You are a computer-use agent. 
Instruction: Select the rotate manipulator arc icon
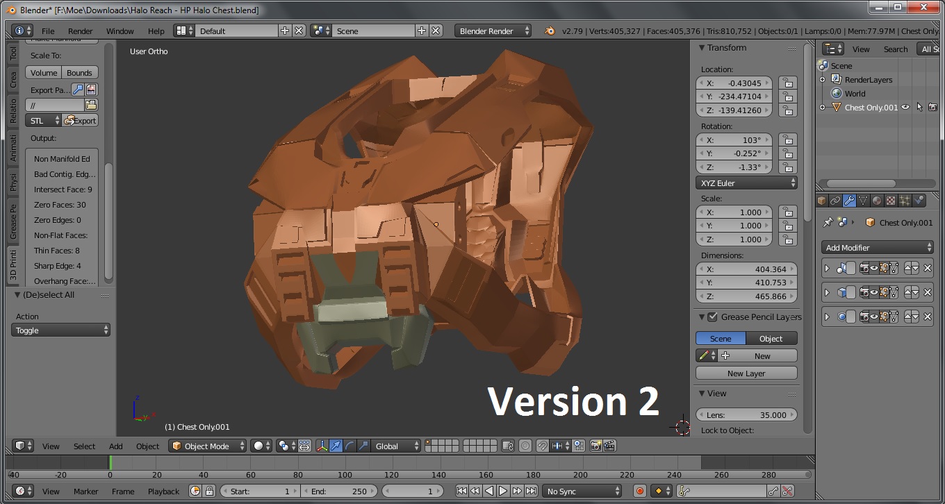pyautogui.click(x=350, y=446)
